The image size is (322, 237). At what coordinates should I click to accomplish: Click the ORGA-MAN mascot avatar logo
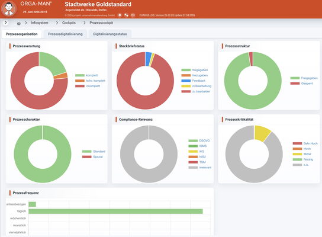tap(9, 8)
